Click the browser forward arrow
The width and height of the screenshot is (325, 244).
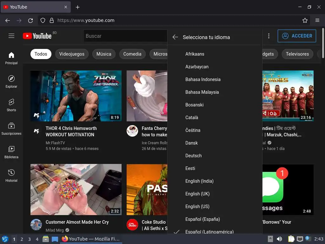click(x=19, y=20)
